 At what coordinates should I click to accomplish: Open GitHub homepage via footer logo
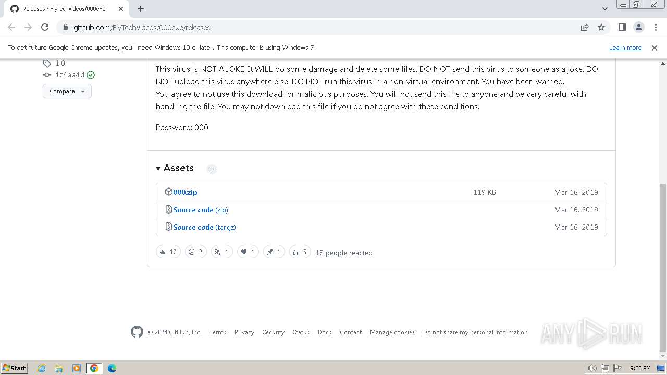[137, 332]
